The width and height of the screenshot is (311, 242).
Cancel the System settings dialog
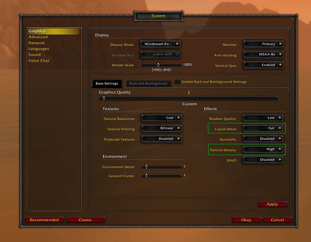point(277,220)
